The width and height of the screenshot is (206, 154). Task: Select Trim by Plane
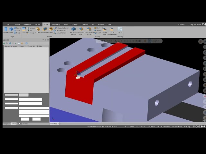point(104,31)
